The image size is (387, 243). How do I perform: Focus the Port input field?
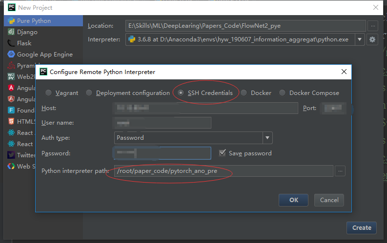coord(333,108)
